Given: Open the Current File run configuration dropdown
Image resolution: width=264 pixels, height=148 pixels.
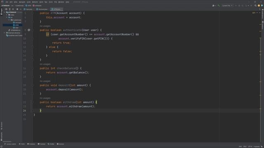Looking at the screenshot, I should (x=227, y=5).
